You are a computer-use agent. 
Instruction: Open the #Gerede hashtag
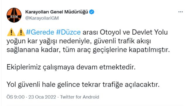40,32
